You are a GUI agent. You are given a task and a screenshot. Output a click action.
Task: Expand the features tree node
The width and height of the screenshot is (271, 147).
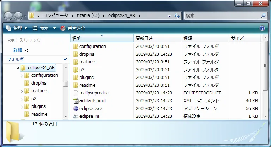[x=22, y=91]
